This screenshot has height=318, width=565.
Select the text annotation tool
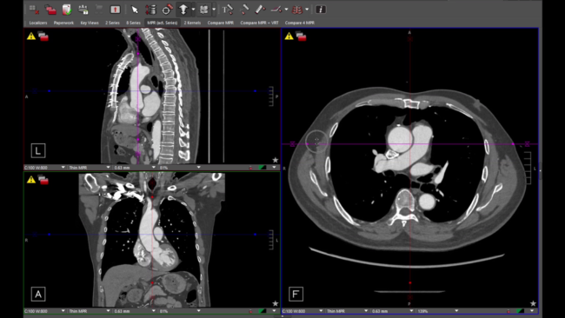[x=228, y=10]
